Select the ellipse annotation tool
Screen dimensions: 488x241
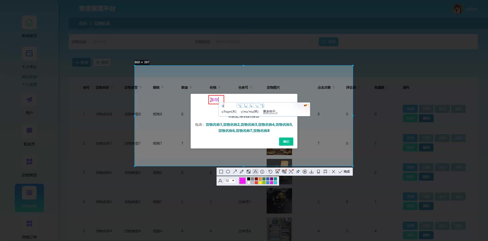228,172
